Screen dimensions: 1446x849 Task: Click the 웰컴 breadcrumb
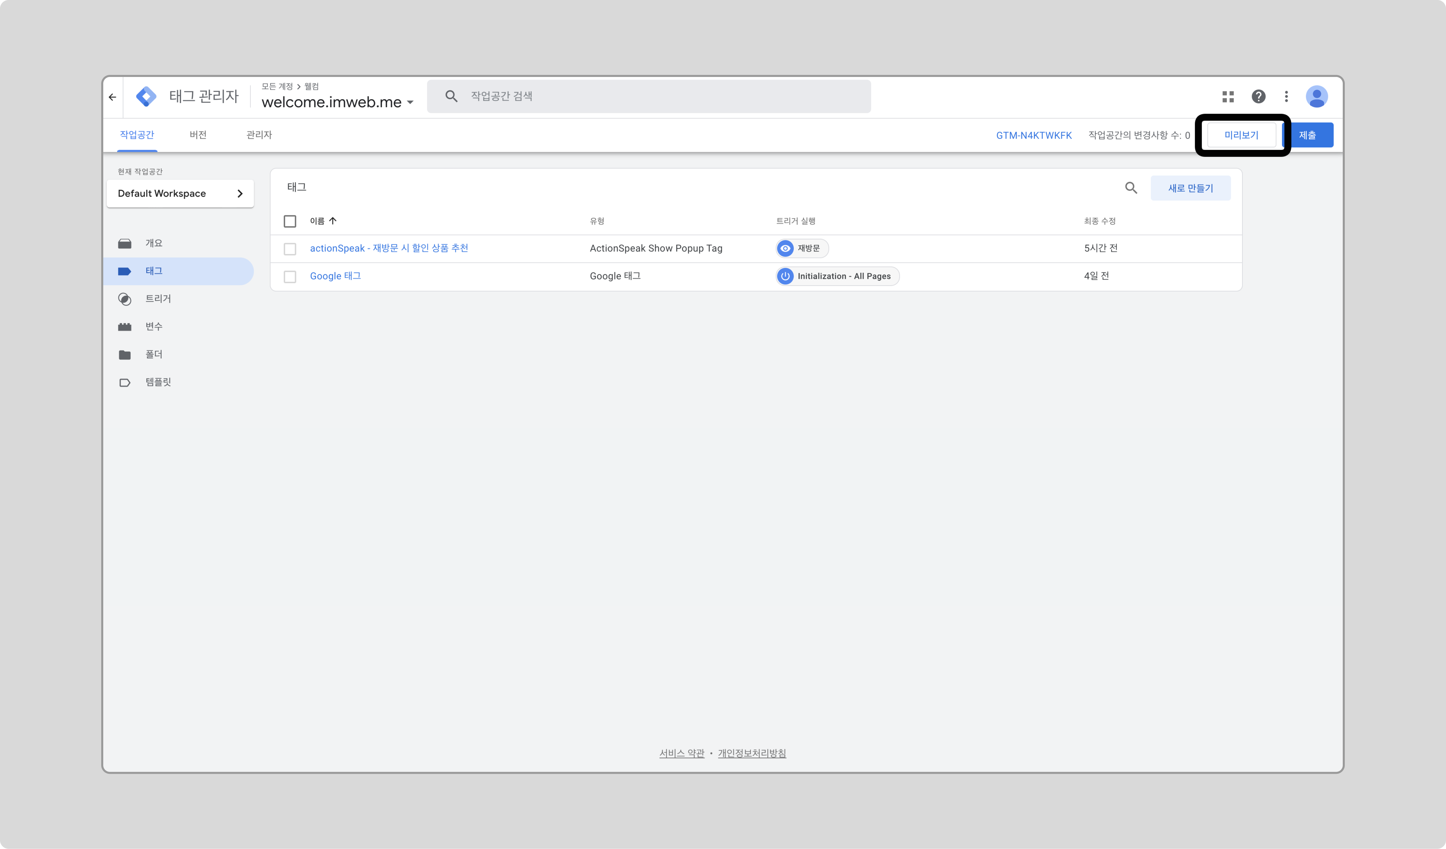(x=311, y=86)
